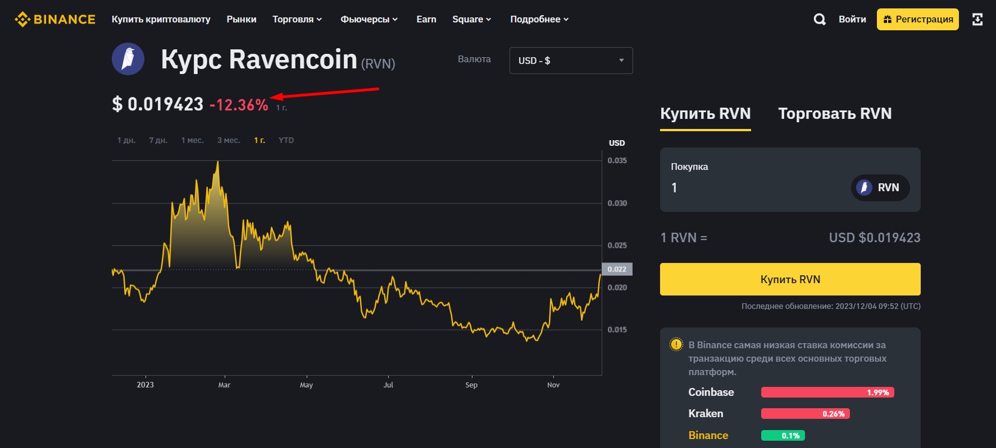The image size is (996, 448).
Task: Click the $ 0.019423 price text
Action: 158,104
